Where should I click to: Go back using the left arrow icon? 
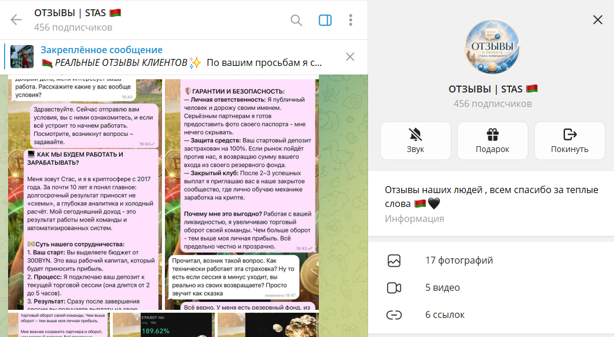tap(16, 20)
